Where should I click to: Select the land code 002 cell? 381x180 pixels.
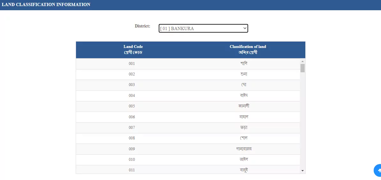pos(132,74)
